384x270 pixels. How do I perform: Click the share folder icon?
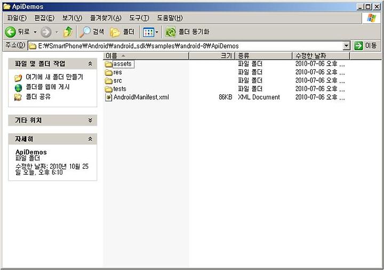point(18,97)
